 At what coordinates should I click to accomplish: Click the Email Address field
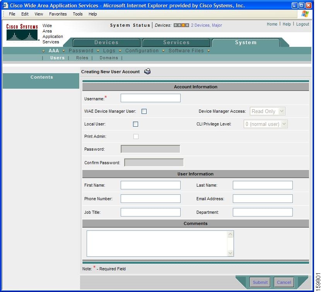pos(263,199)
